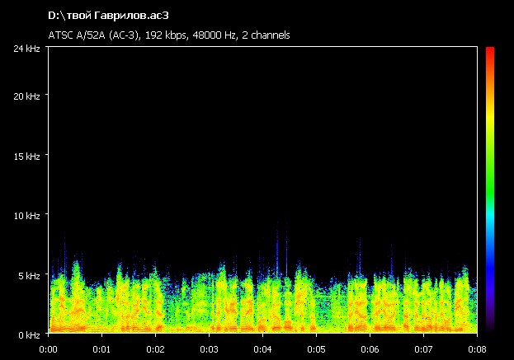The width and height of the screenshot is (514, 360).
Task: Click the '0:07' time axis label
Action: (423, 349)
